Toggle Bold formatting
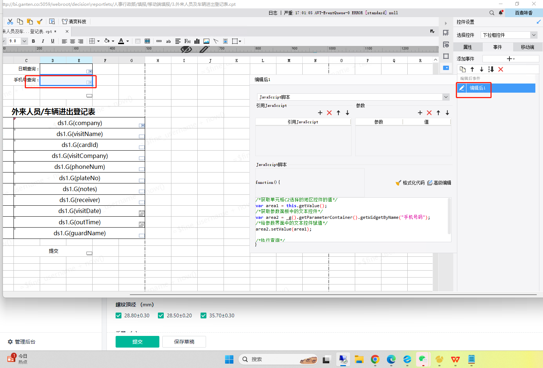 34,41
